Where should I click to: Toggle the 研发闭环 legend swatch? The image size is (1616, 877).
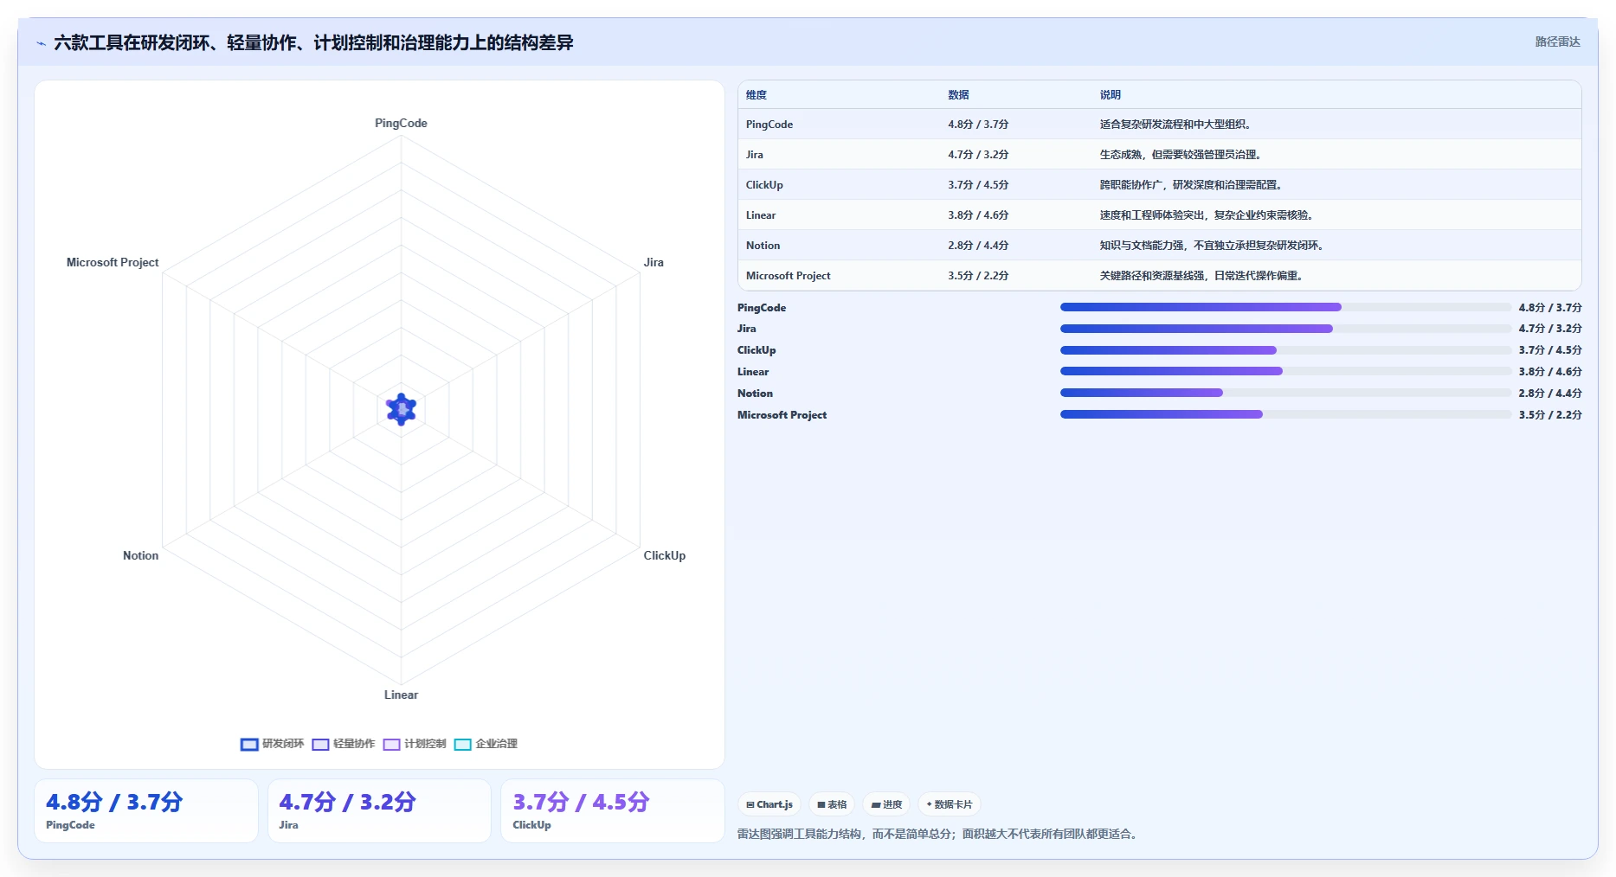coord(249,744)
